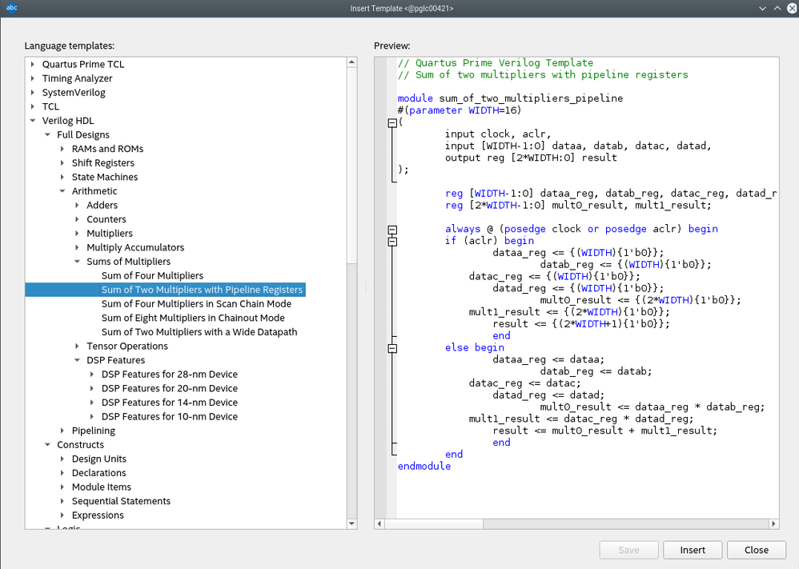
Task: Select Sum of Four Multipliers template
Action: (x=152, y=275)
